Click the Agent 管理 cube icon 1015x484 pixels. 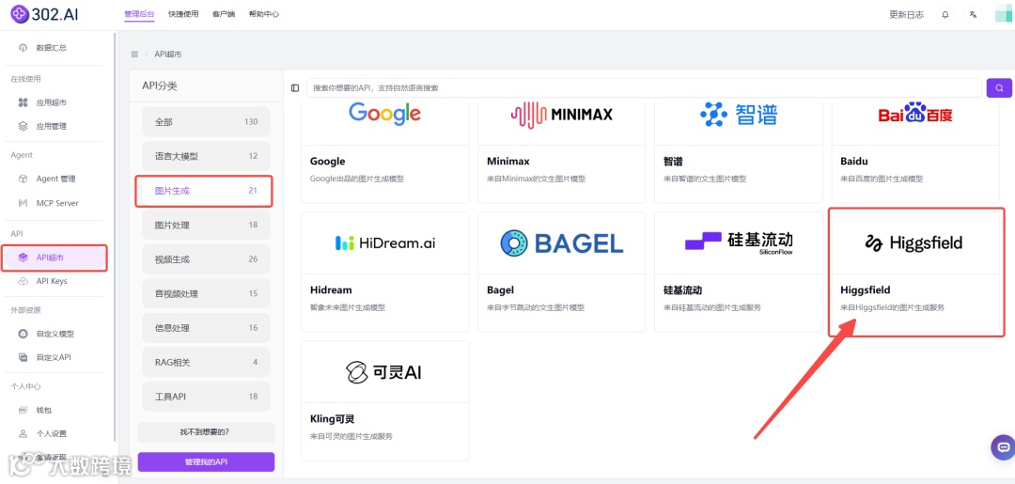[x=23, y=179]
